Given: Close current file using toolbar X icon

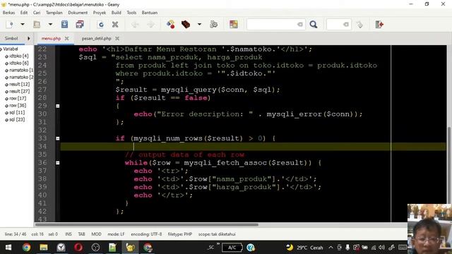Looking at the screenshot, I should click(115, 25).
